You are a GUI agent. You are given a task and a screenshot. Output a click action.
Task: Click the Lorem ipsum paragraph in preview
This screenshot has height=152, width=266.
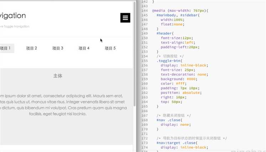(x=63, y=105)
